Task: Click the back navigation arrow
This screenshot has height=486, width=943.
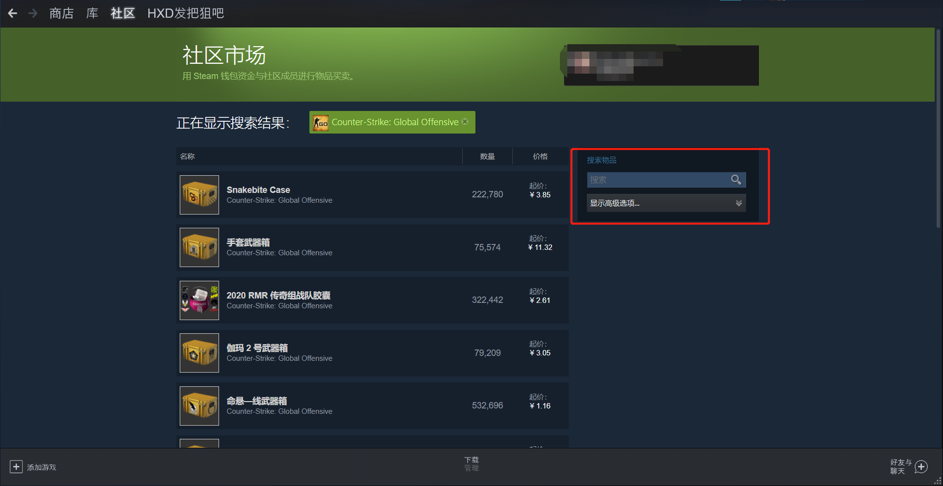Action: [x=13, y=13]
